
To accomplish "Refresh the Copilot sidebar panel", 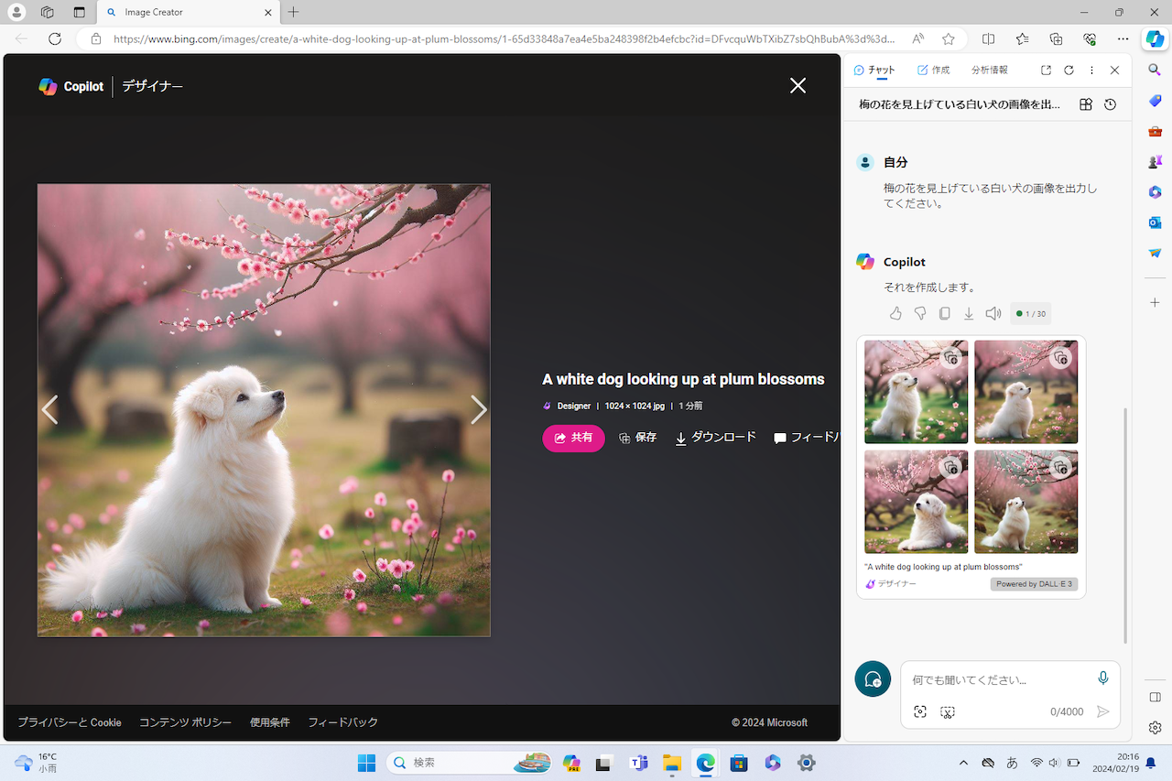I will 1069,71.
